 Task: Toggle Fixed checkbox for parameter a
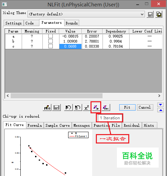[50, 36]
